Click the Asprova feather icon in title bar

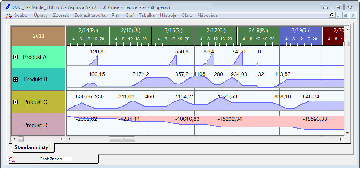(7, 7)
